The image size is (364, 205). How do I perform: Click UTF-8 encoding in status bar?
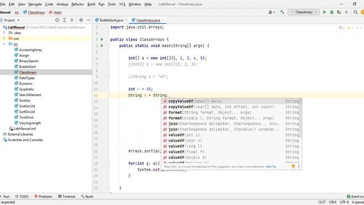tap(344, 202)
